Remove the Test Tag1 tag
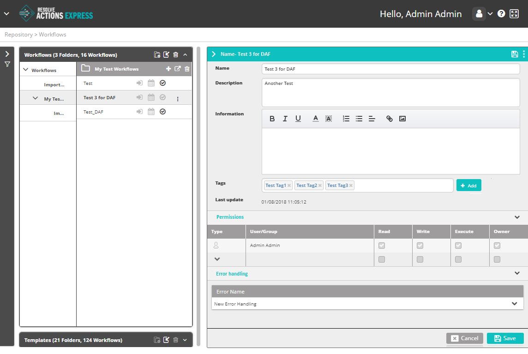This screenshot has height=354, width=528. [289, 186]
